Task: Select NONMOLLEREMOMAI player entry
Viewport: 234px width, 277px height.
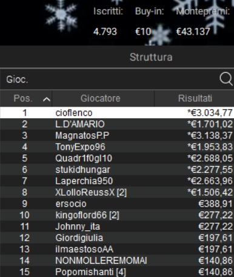Action: point(117,260)
